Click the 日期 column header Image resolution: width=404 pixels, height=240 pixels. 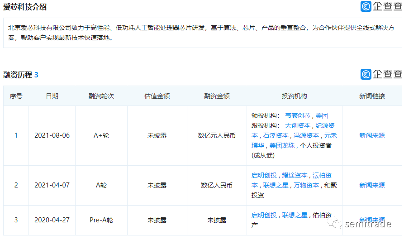[x=52, y=96]
